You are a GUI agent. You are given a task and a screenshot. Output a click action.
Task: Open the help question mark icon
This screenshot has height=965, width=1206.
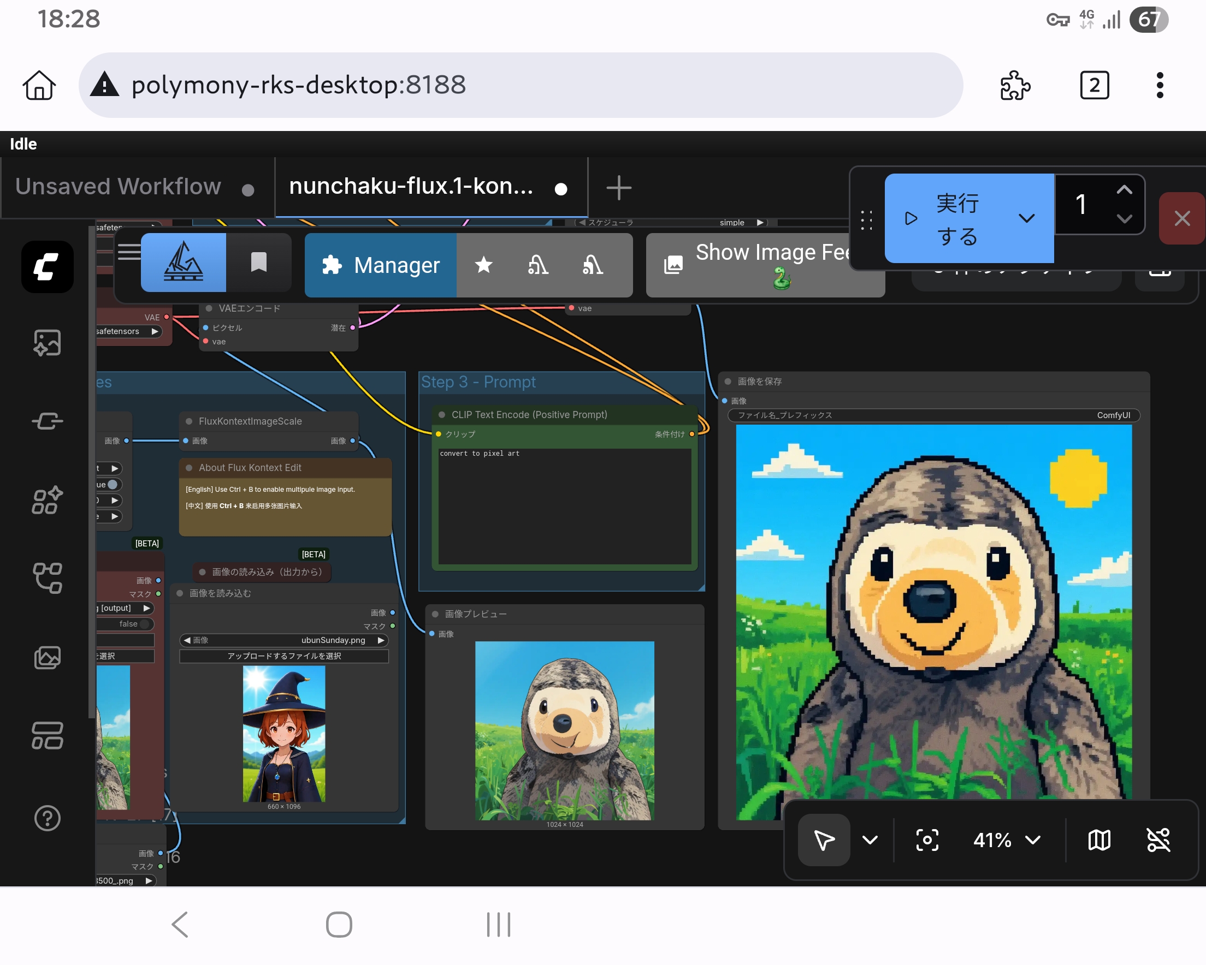[x=47, y=818]
